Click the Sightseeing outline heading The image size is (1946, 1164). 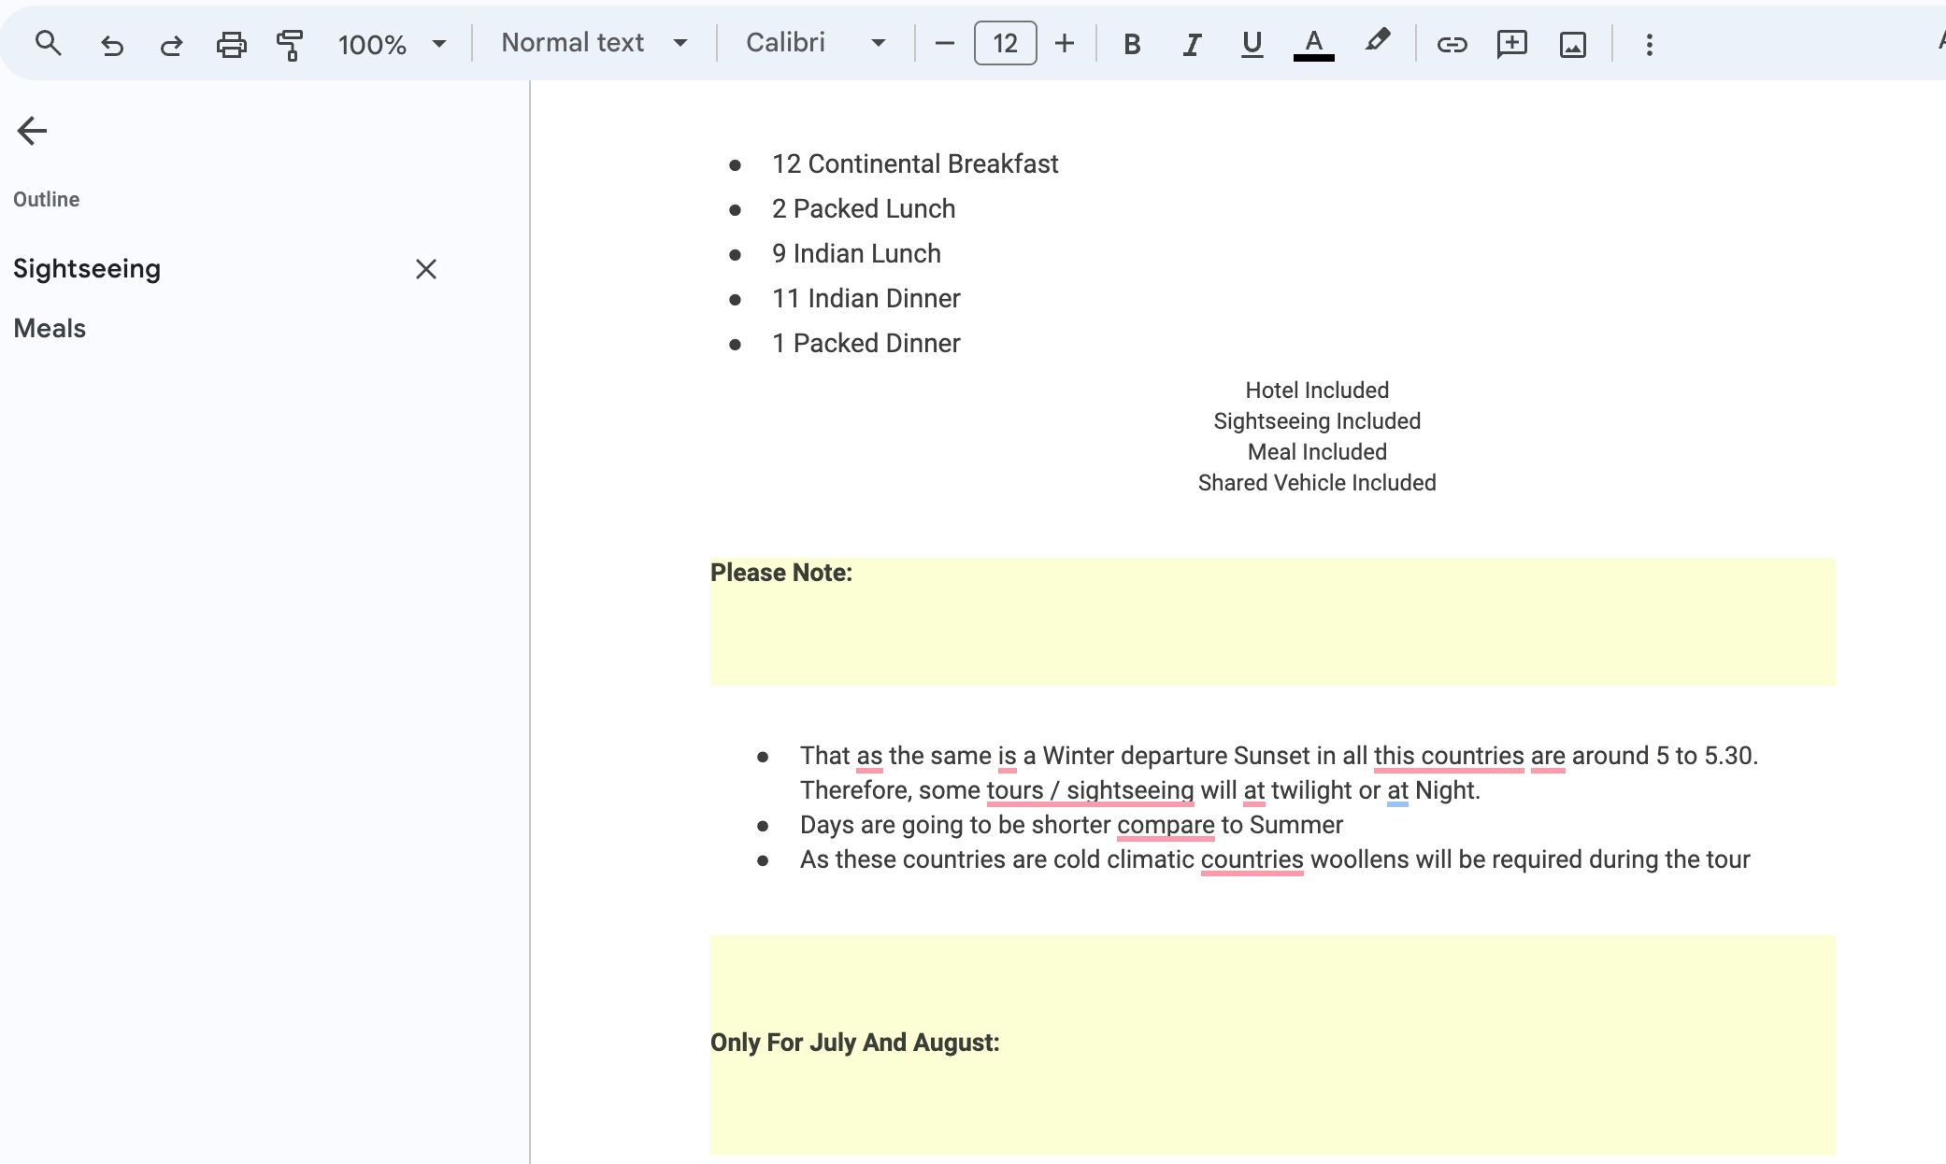[x=86, y=267]
